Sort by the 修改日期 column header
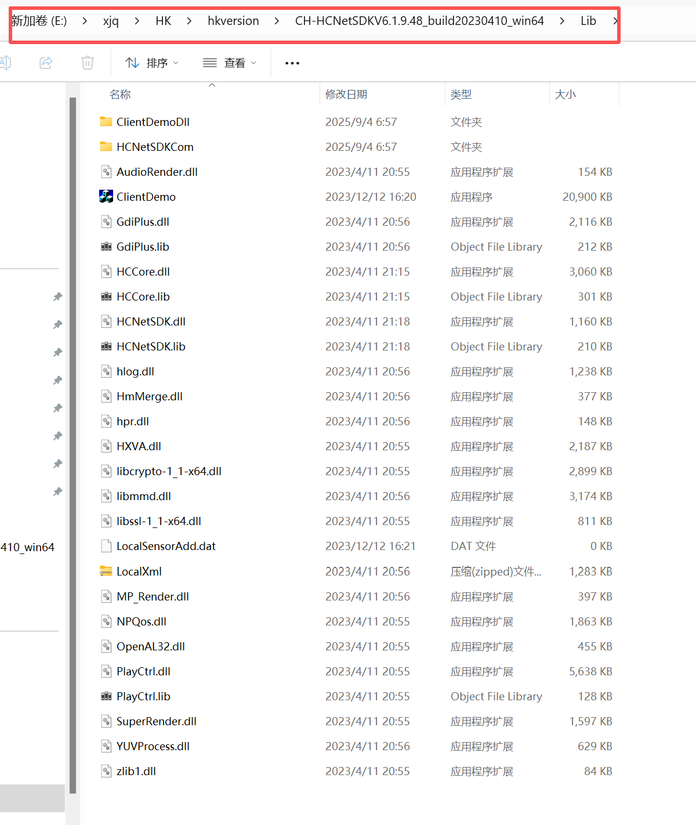This screenshot has width=696, height=825. point(346,94)
